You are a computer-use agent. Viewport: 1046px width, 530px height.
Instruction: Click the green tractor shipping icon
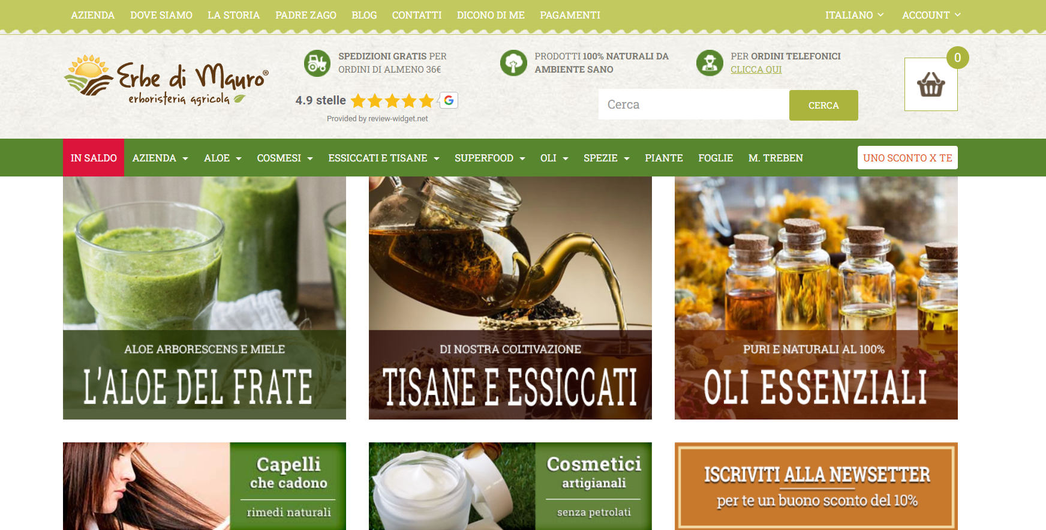point(317,63)
